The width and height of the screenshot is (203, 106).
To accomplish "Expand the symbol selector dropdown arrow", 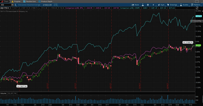I will (12, 5).
